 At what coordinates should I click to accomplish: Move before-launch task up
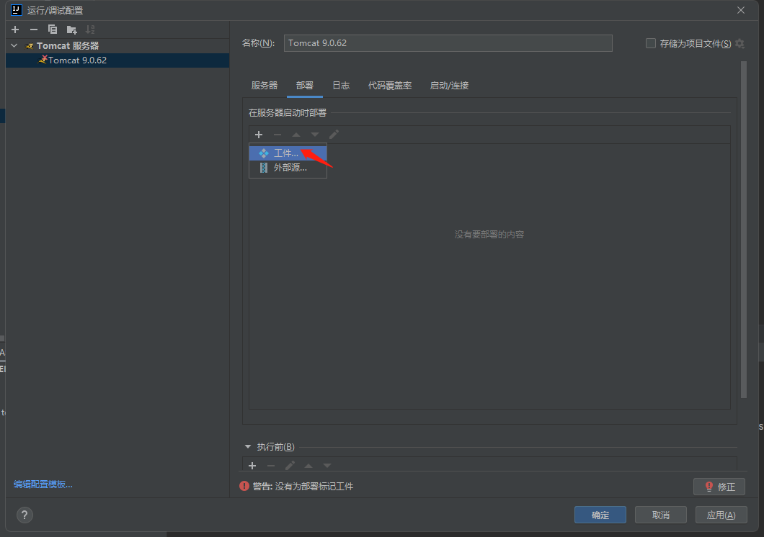[308, 466]
